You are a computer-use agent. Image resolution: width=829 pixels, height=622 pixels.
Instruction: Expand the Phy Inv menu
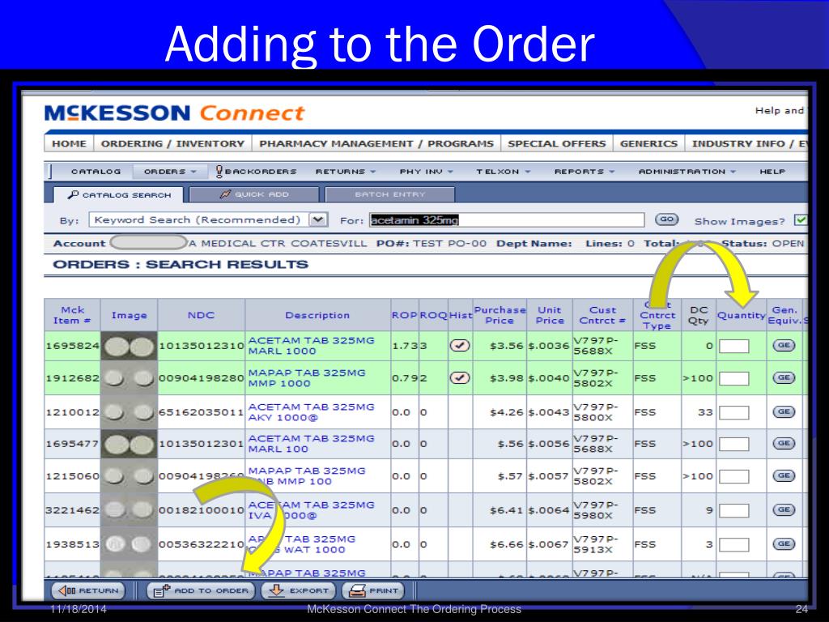[426, 172]
